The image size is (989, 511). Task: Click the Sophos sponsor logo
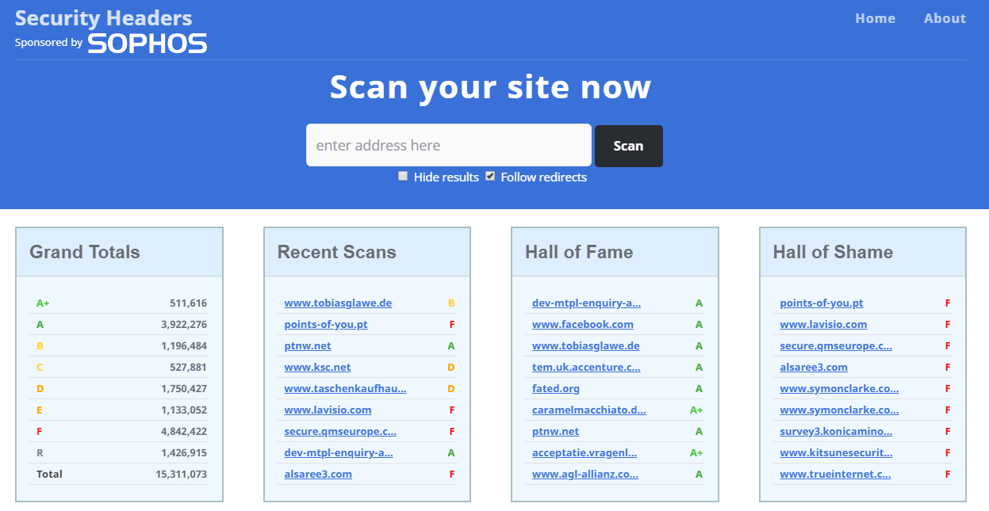(x=148, y=43)
